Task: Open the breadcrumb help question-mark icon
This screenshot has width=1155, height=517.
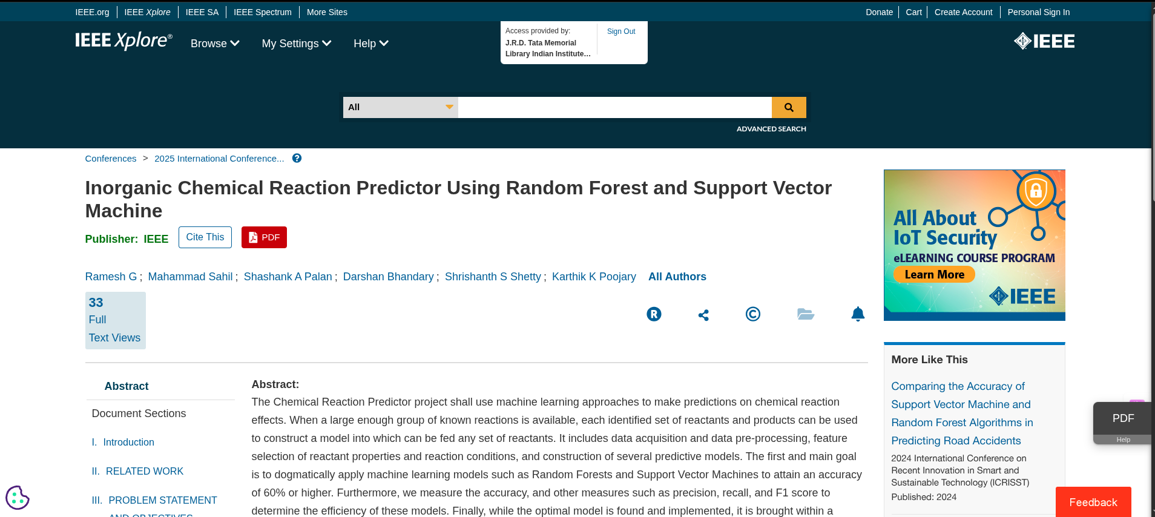Action: click(297, 158)
